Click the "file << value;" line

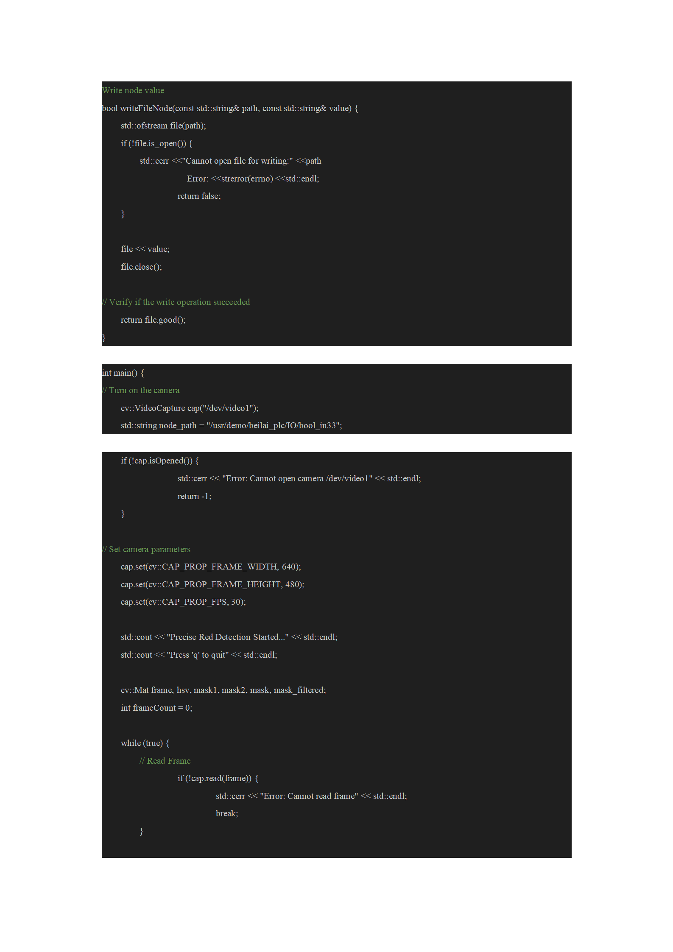pos(145,249)
